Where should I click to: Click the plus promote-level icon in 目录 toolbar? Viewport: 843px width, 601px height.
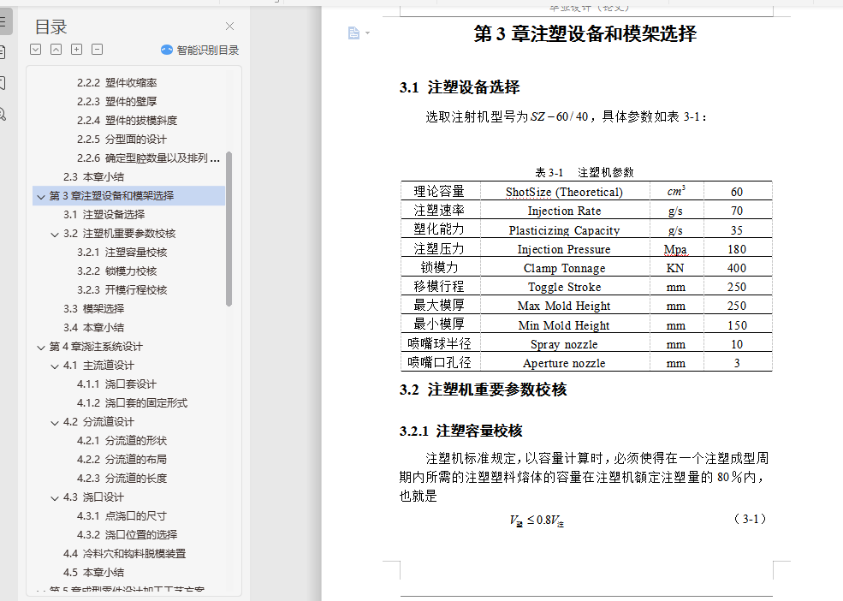[77, 50]
